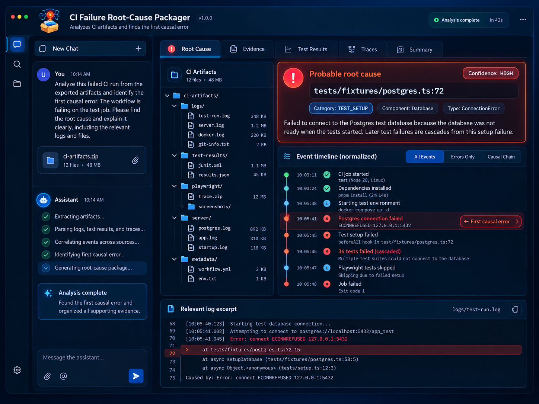The width and height of the screenshot is (539, 404).
Task: Switch timeline to Errors Only
Action: click(463, 157)
